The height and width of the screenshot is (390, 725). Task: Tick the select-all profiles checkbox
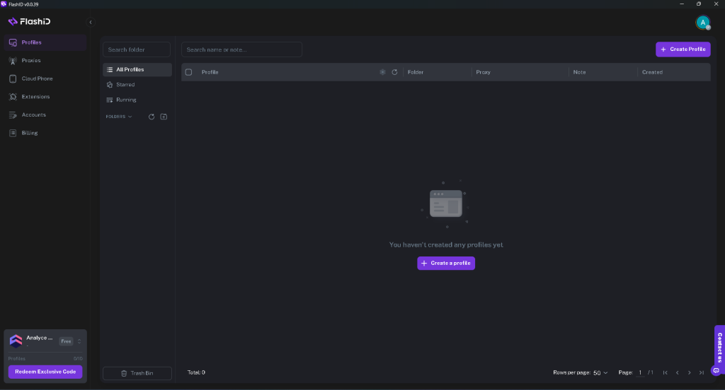point(189,72)
